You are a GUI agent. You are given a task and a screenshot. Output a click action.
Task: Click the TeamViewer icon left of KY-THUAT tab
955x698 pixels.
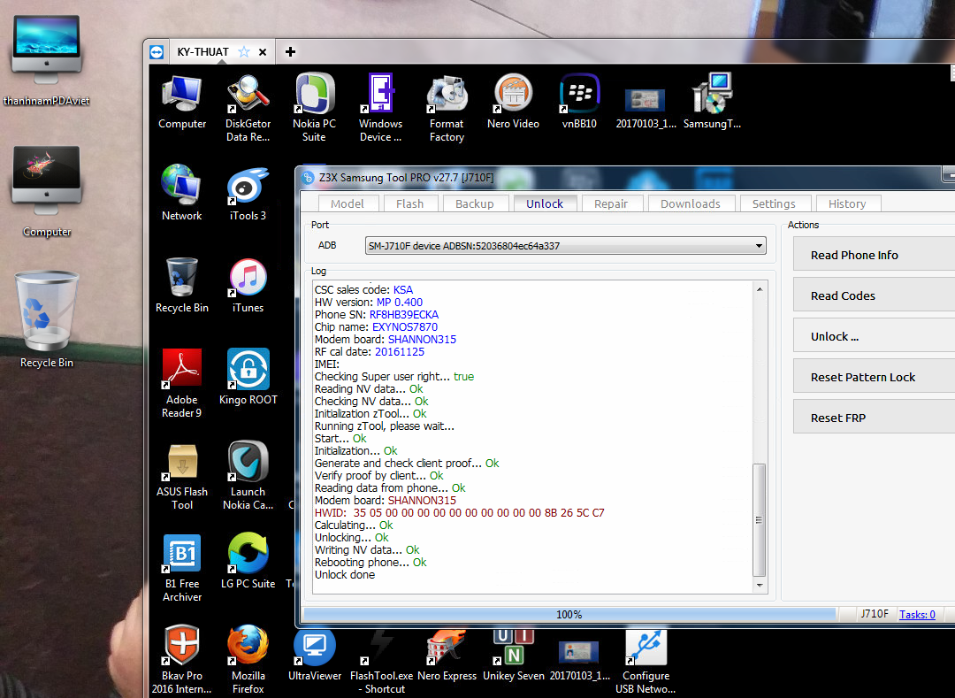[x=157, y=52]
